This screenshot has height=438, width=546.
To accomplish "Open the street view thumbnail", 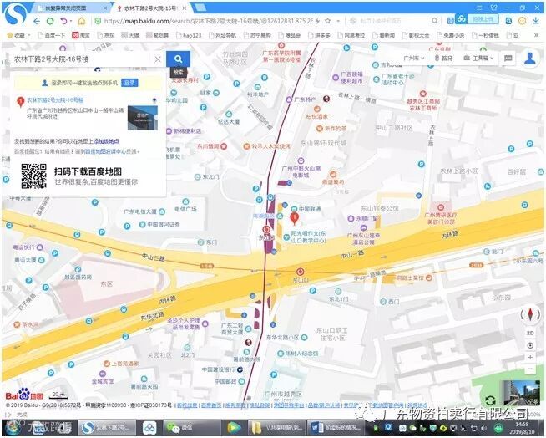I will (x=521, y=393).
